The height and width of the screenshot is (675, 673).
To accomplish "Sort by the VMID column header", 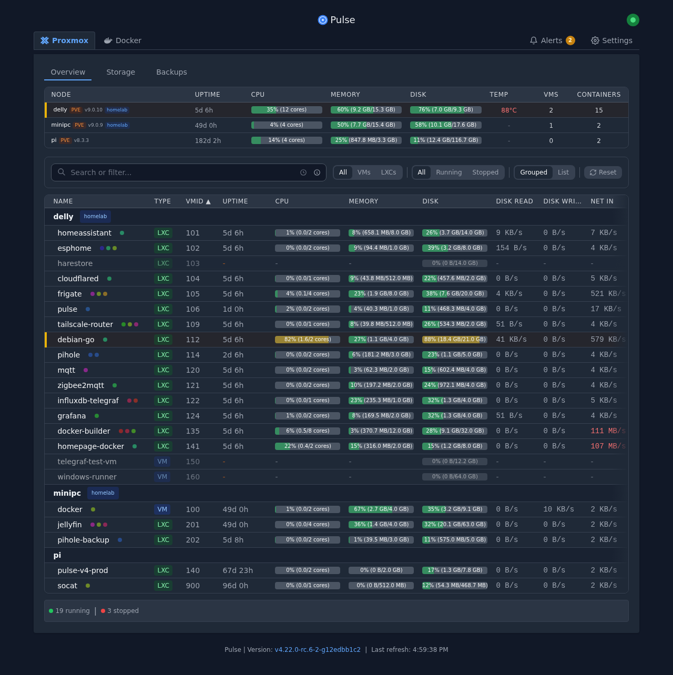I will (198, 201).
